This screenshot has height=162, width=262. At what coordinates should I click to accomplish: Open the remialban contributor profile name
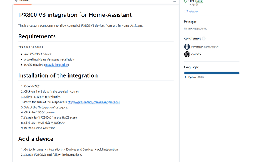pyautogui.click(x=197, y=47)
